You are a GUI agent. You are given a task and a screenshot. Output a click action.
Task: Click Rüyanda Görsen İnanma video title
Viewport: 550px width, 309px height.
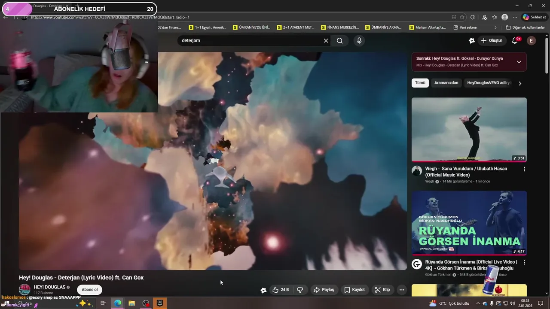(471, 265)
